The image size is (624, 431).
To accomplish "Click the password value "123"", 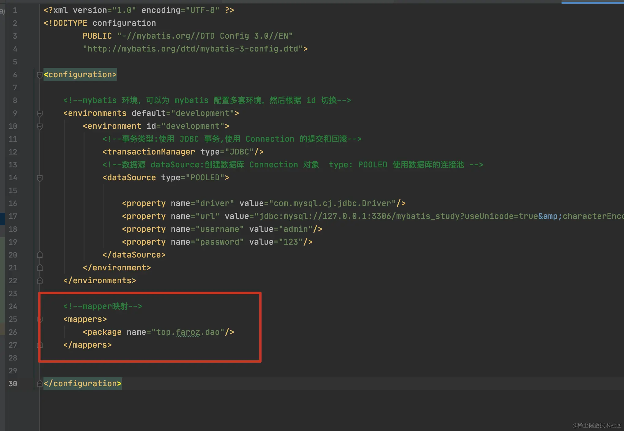I will point(291,242).
